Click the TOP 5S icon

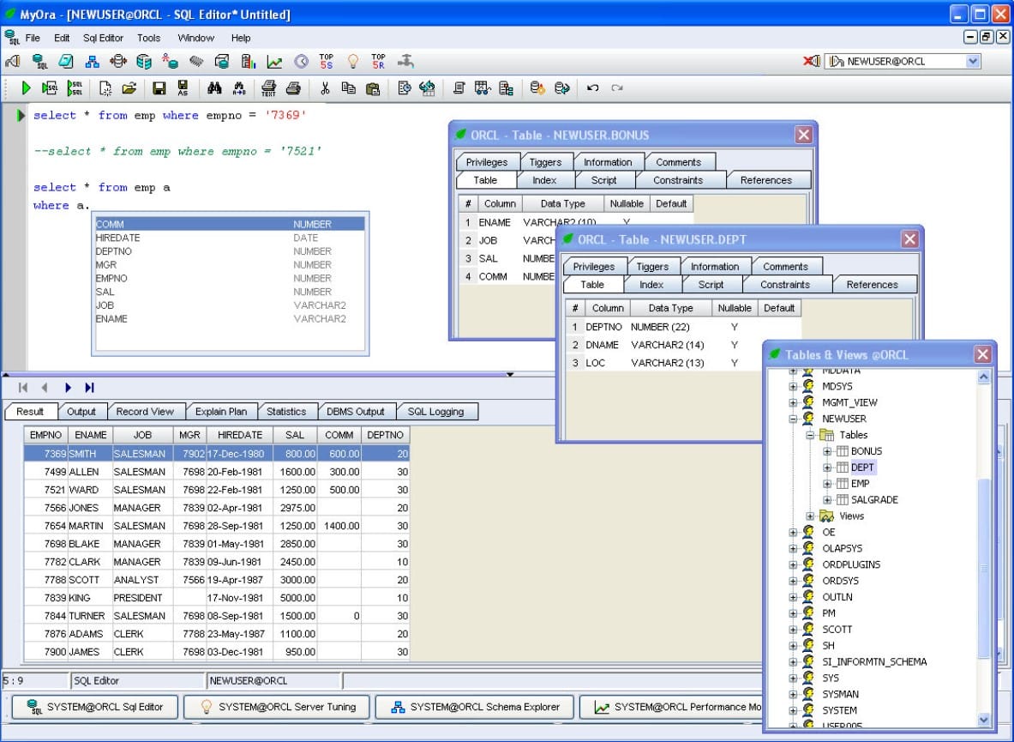tap(327, 62)
